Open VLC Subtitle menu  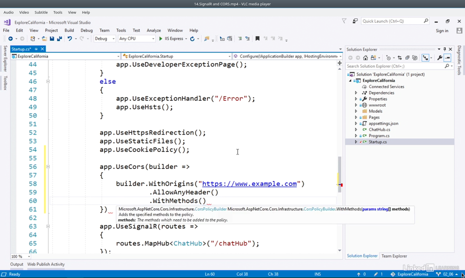pyautogui.click(x=41, y=13)
